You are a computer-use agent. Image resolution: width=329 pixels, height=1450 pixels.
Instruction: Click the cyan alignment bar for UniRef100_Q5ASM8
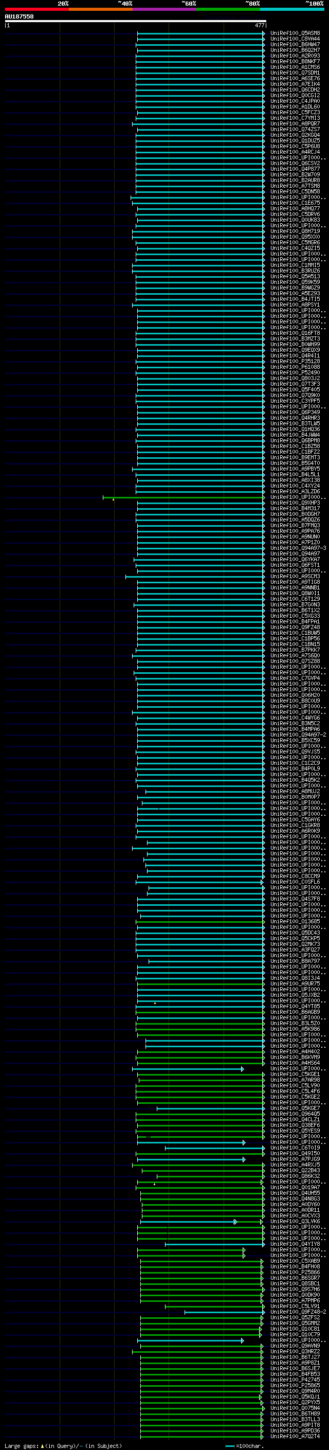tap(201, 33)
